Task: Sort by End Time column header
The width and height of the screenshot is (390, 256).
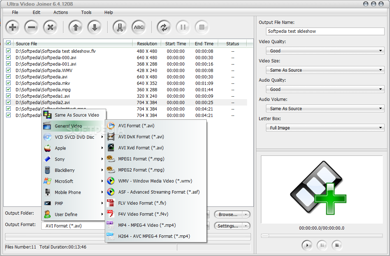Action: click(204, 43)
